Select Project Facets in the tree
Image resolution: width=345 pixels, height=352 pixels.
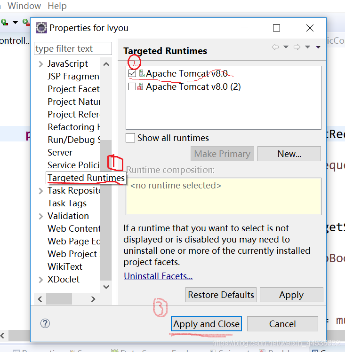[73, 89]
